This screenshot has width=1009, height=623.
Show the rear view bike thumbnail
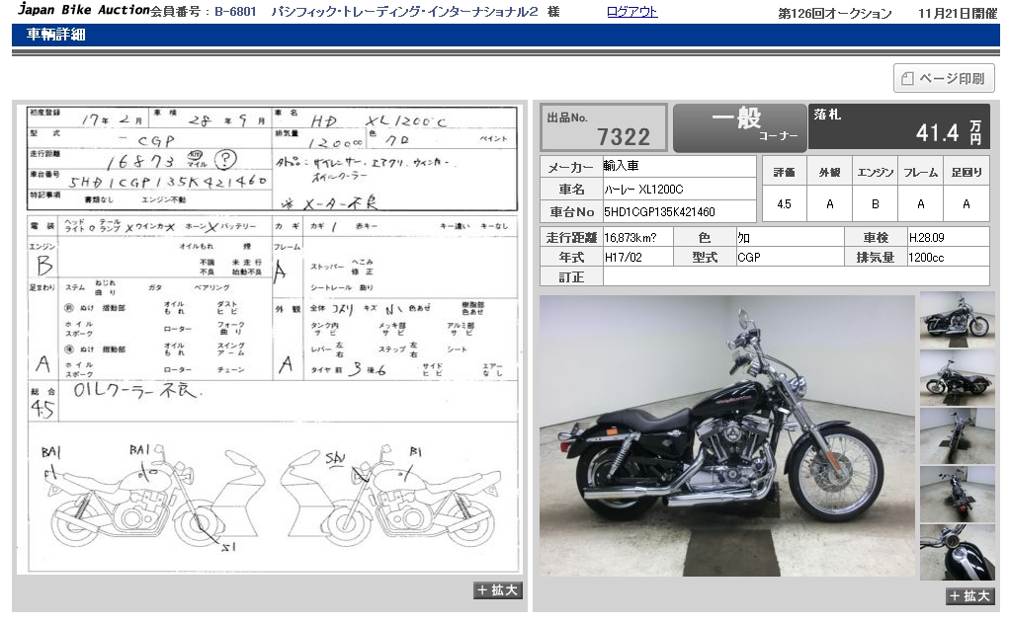(957, 494)
